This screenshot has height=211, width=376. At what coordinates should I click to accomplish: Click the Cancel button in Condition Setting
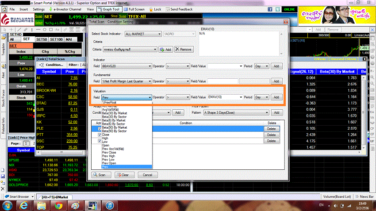pos(147,175)
